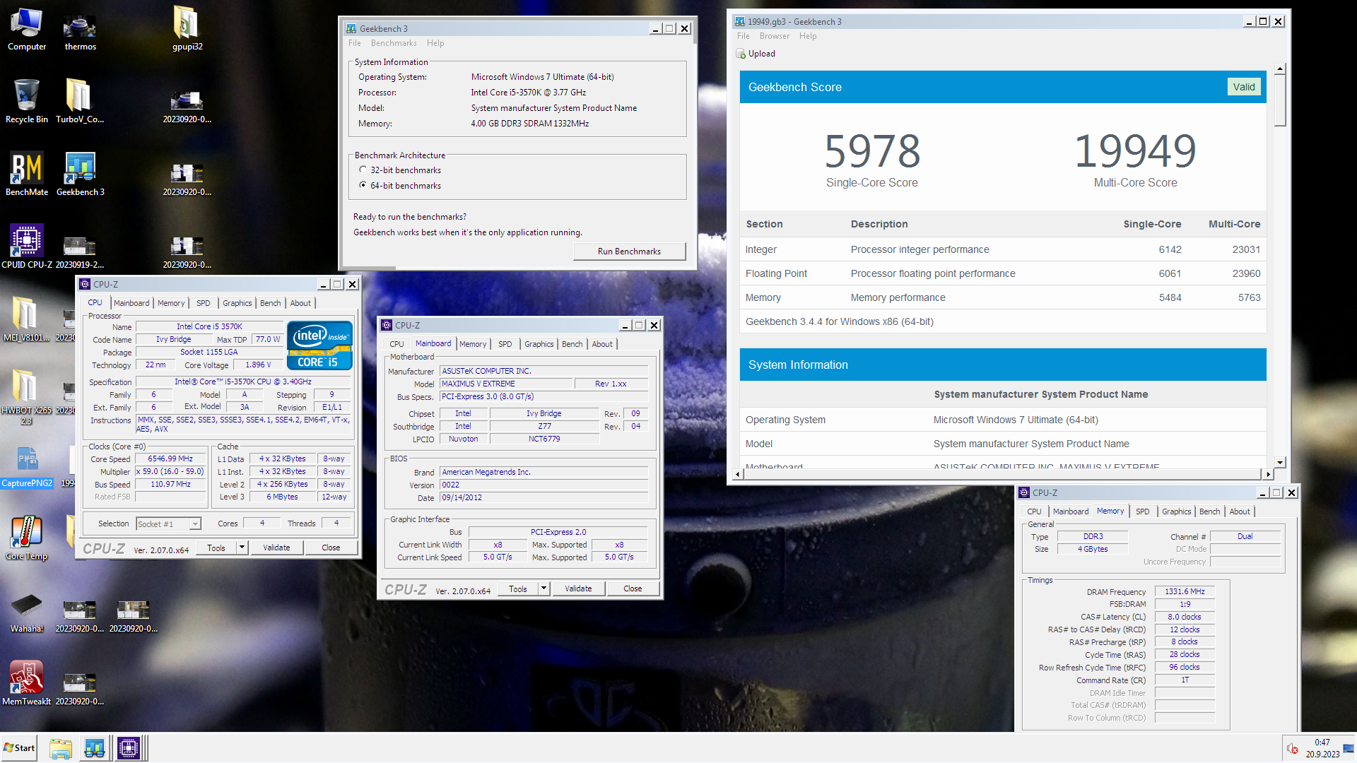1357x763 pixels.
Task: Select the 32-bit benchmarks option
Action: click(363, 170)
